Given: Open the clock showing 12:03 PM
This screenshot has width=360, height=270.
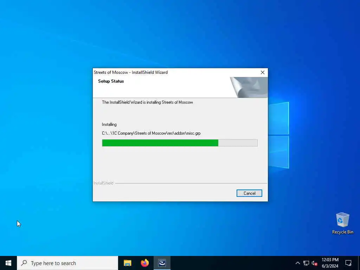Looking at the screenshot, I should pos(330,263).
